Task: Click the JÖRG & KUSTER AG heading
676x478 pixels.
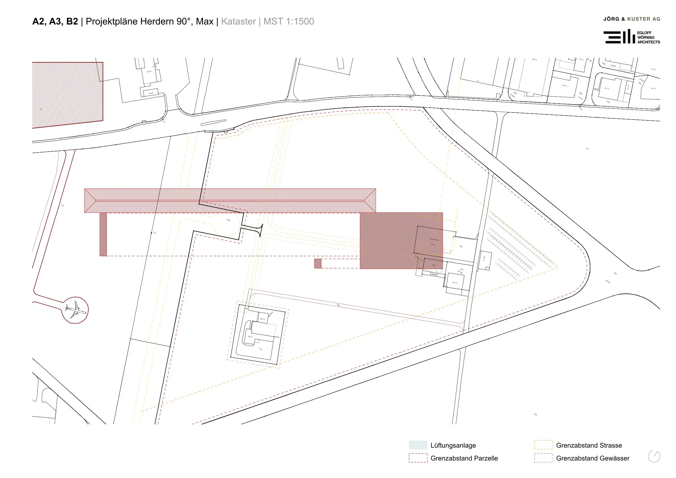Action: coord(631,19)
